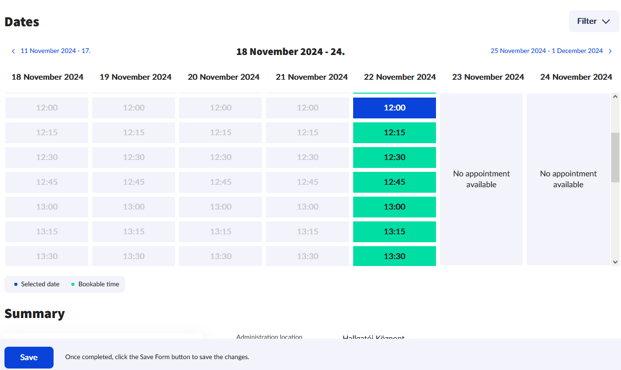Click the scrollbar up arrow in calendar
The image size is (621, 370).
615,97
